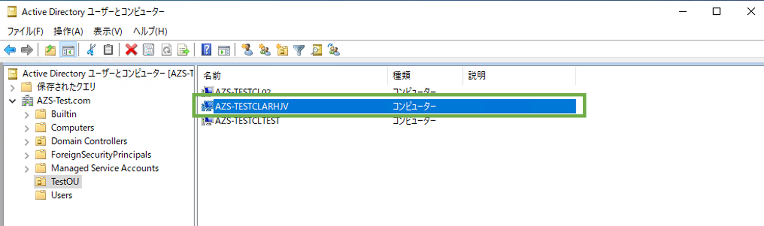Viewport: 764px width, 226px height.
Task: Export list with the toolbar icon
Action: coord(183,49)
